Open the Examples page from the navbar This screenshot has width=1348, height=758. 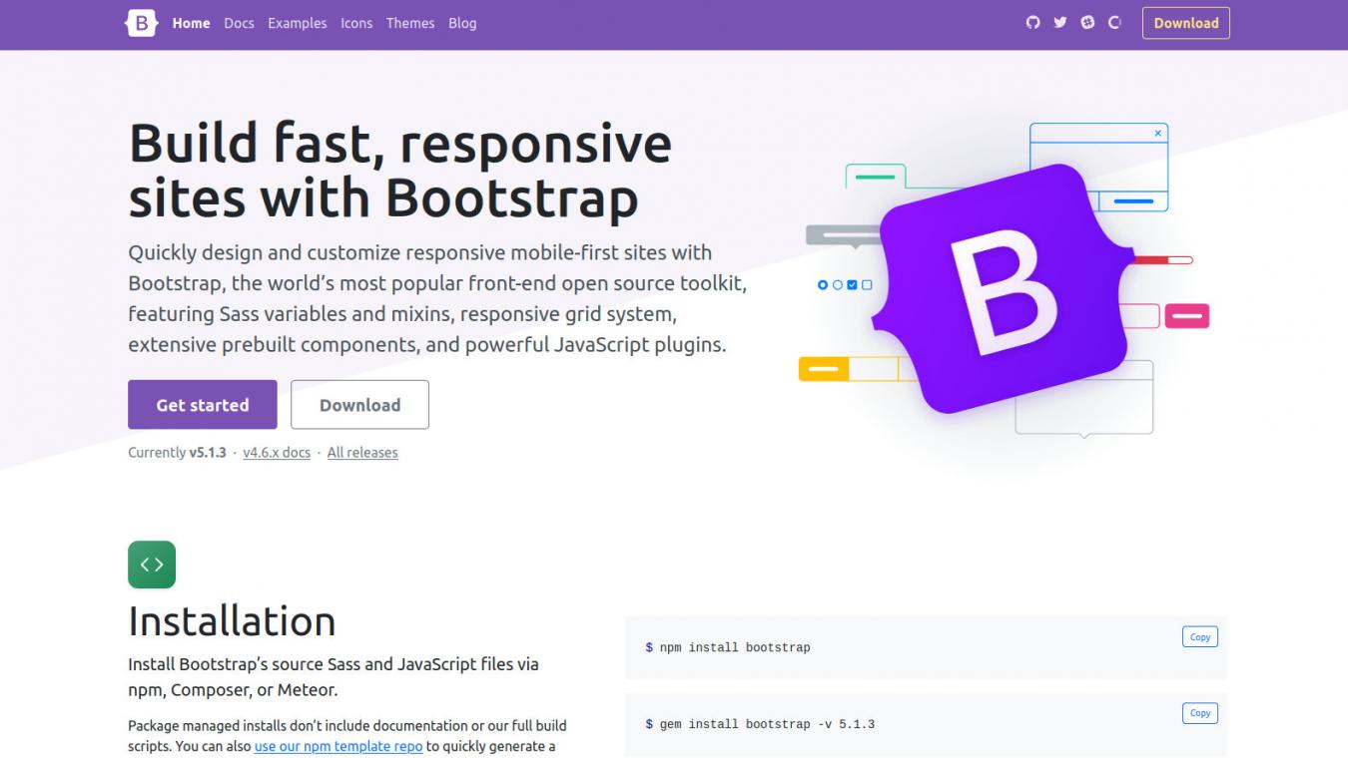[x=297, y=23]
